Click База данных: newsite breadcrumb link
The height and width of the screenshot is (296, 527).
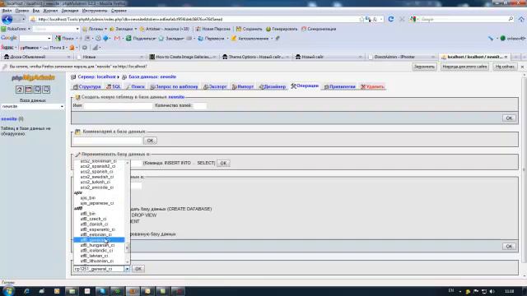152,77
